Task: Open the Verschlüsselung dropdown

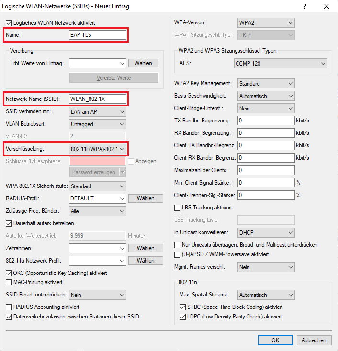Action: [98, 149]
